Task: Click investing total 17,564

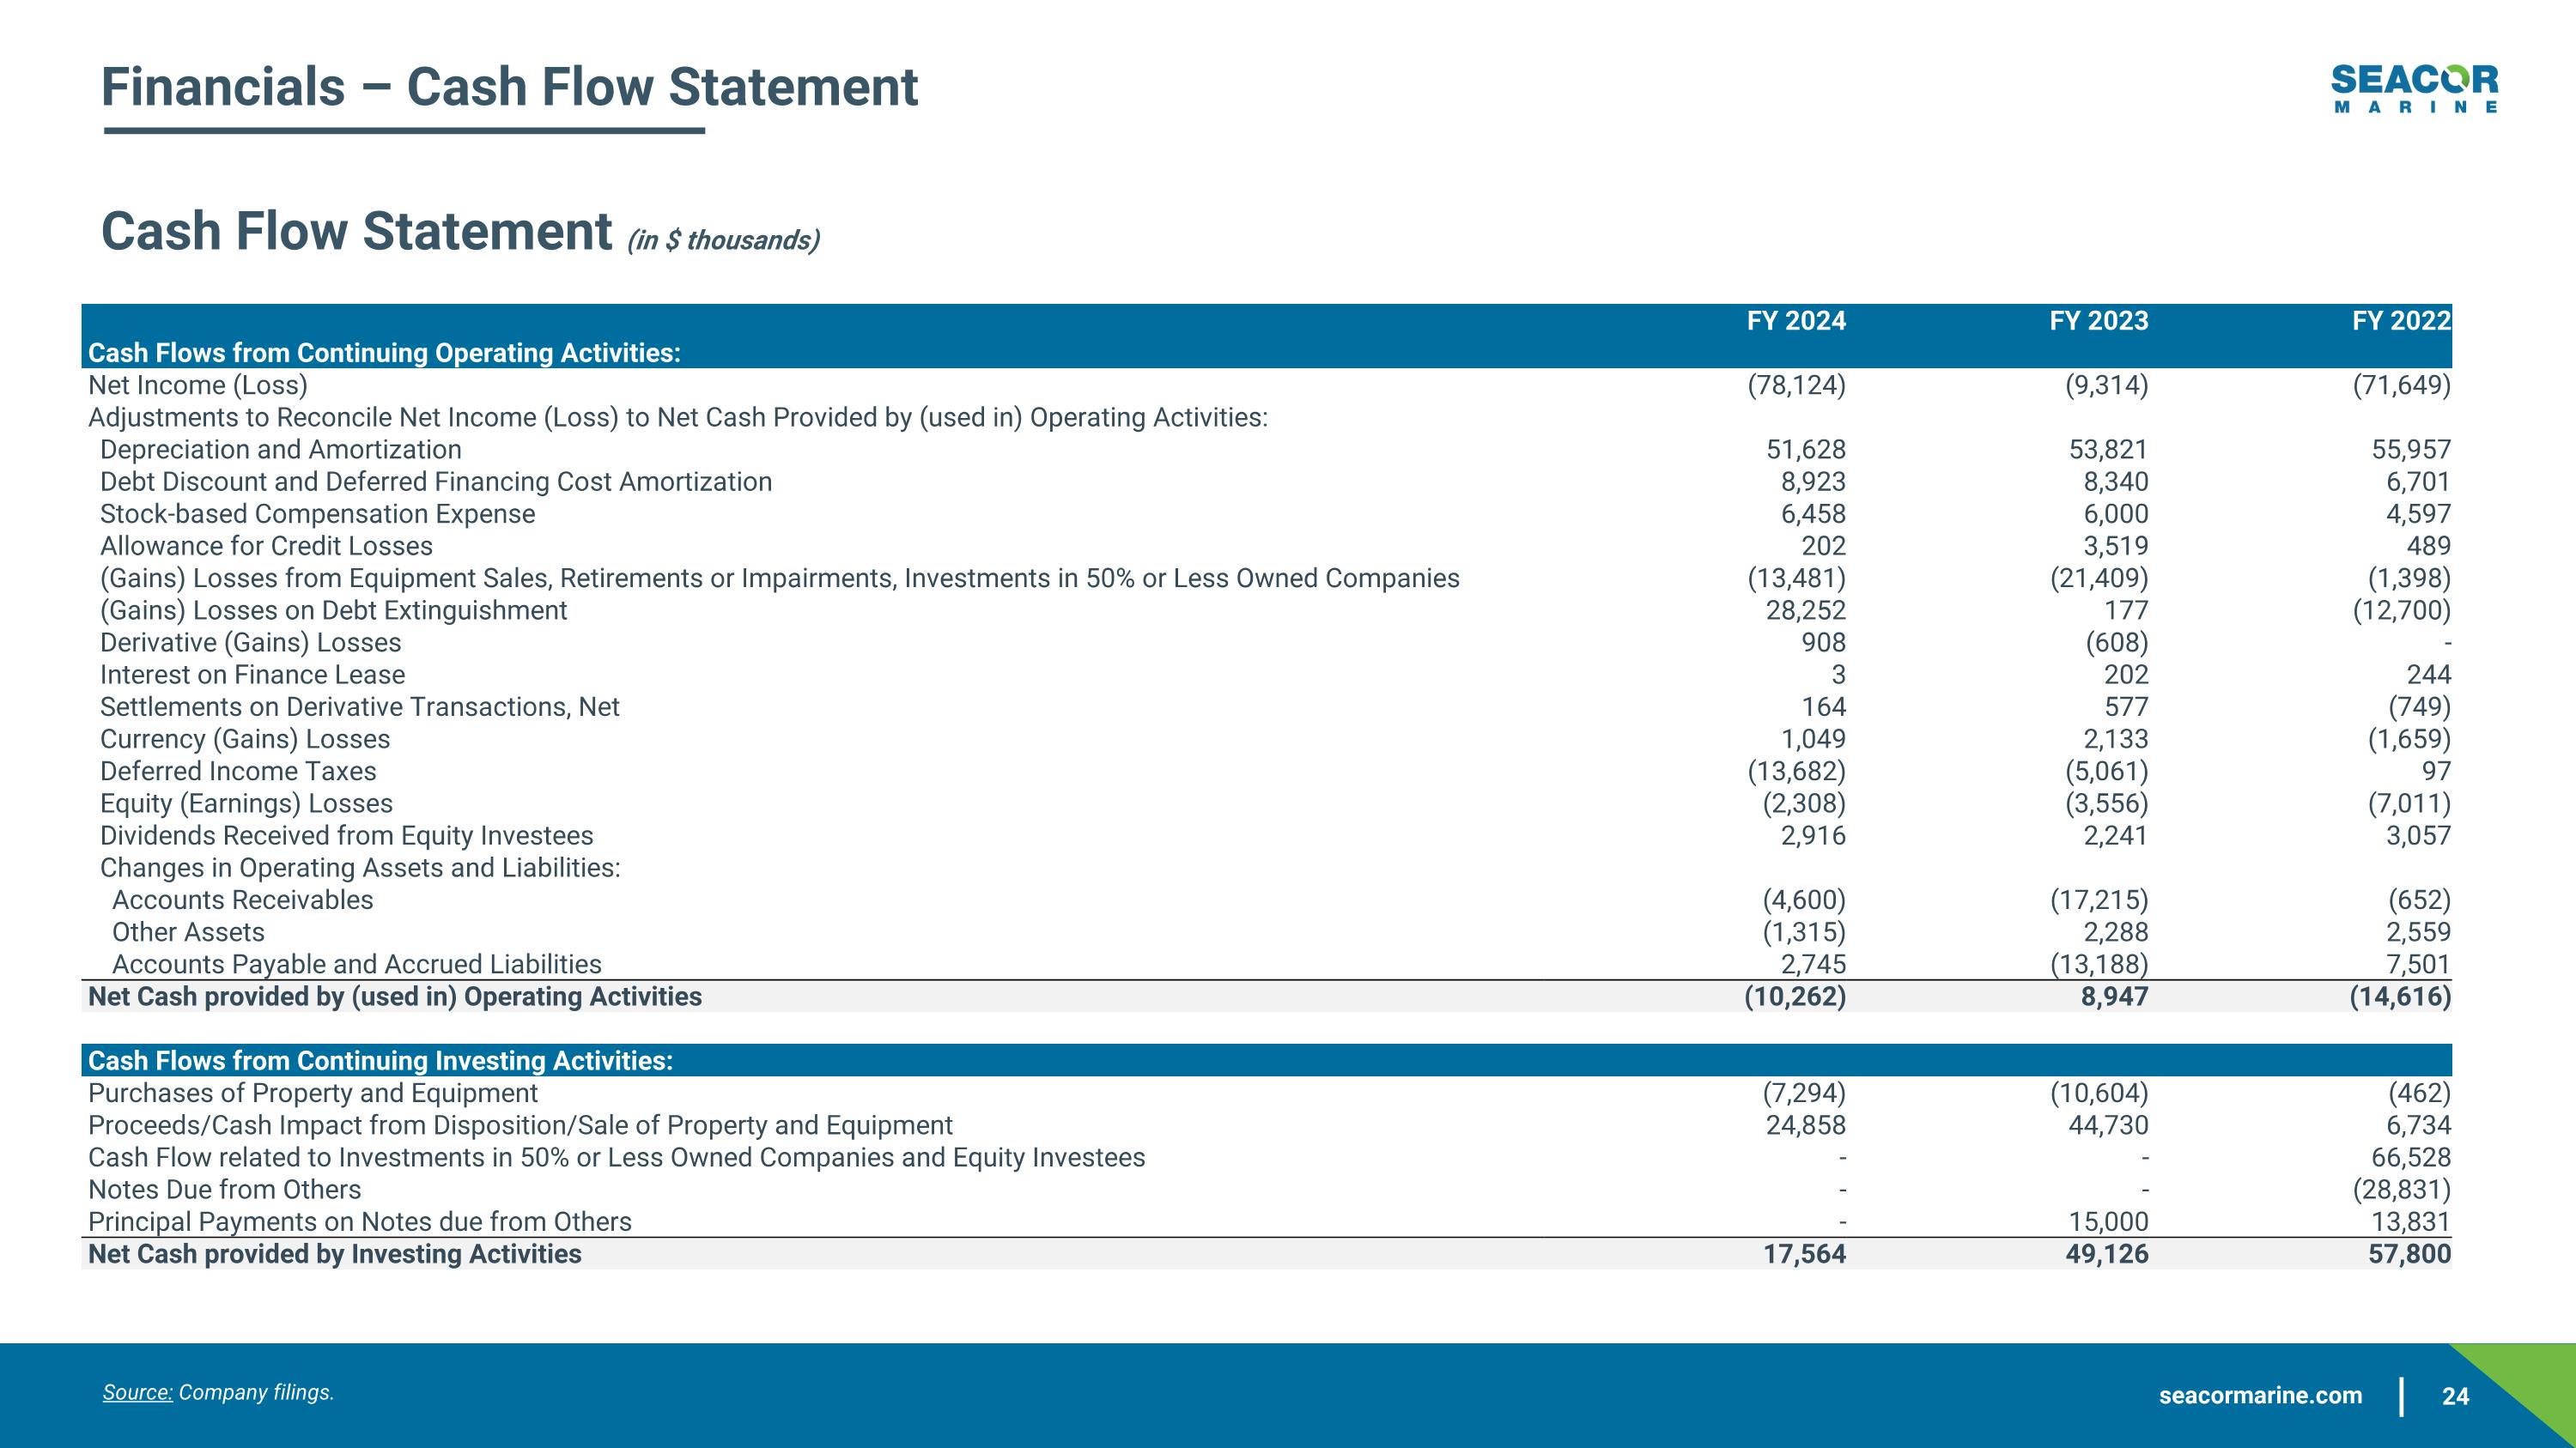Action: pos(1804,1254)
